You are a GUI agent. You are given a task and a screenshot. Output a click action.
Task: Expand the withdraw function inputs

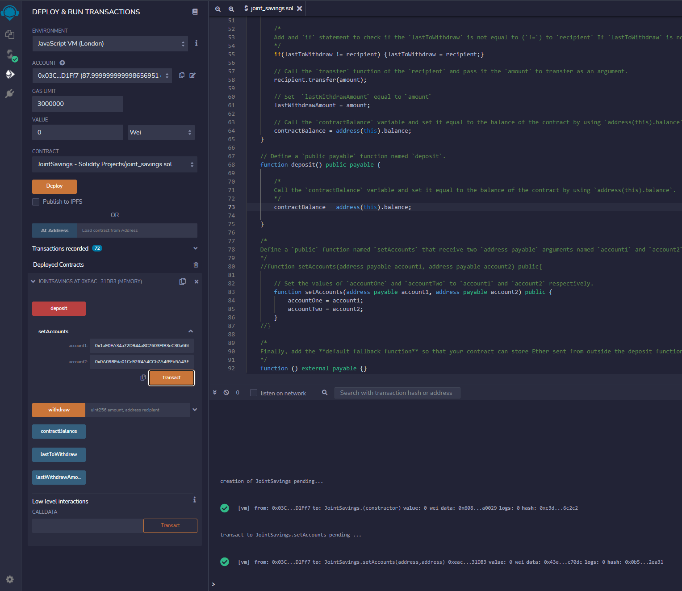[195, 410]
